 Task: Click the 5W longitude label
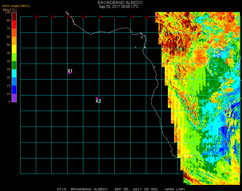(100, 17)
